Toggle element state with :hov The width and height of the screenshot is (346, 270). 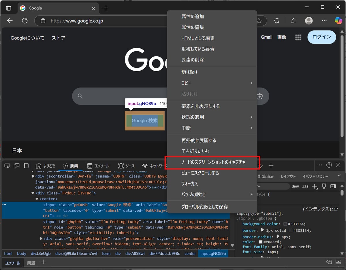pyautogui.click(x=295, y=186)
